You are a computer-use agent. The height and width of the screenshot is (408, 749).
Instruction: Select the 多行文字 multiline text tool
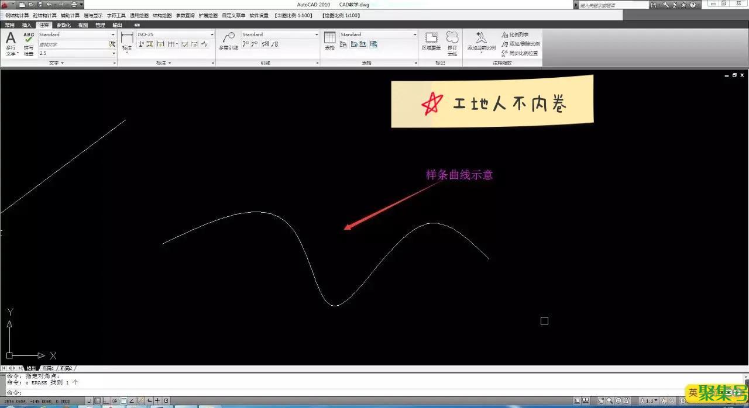point(11,43)
